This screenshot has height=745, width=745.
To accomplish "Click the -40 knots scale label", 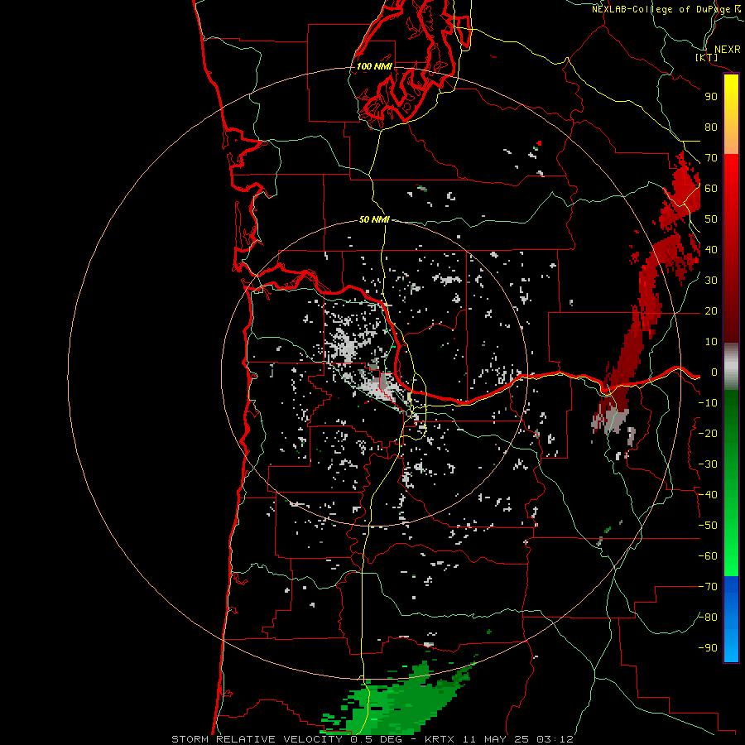I will coord(708,495).
